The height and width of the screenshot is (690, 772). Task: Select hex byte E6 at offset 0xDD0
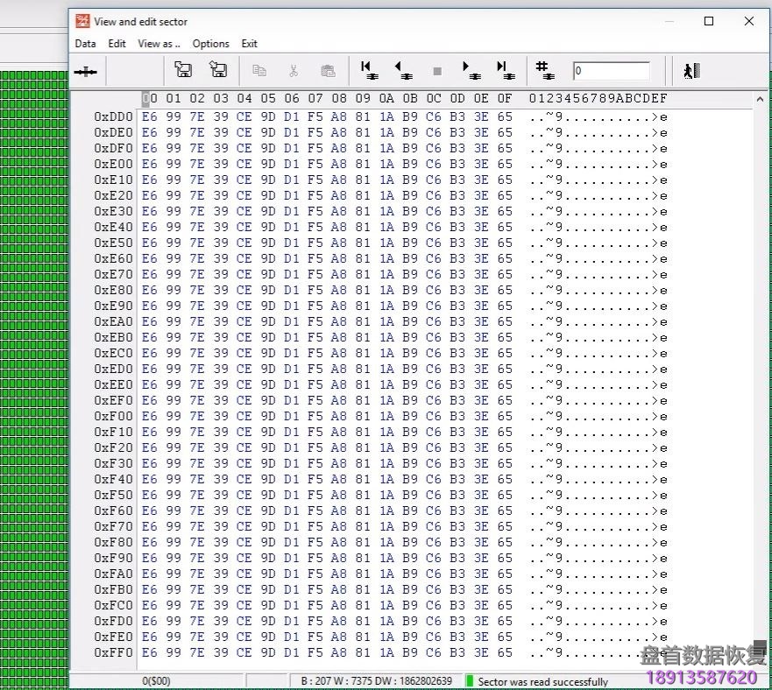click(x=150, y=116)
